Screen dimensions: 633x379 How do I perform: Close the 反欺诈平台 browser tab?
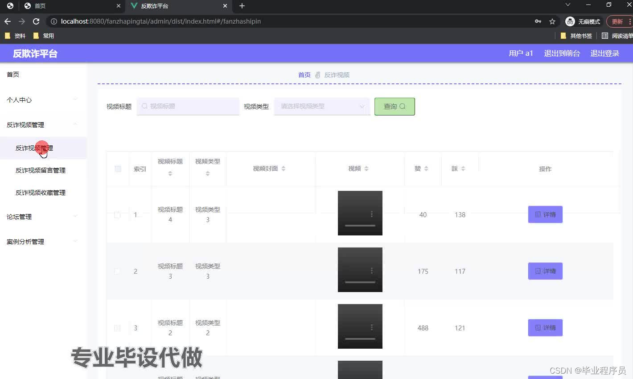point(225,6)
